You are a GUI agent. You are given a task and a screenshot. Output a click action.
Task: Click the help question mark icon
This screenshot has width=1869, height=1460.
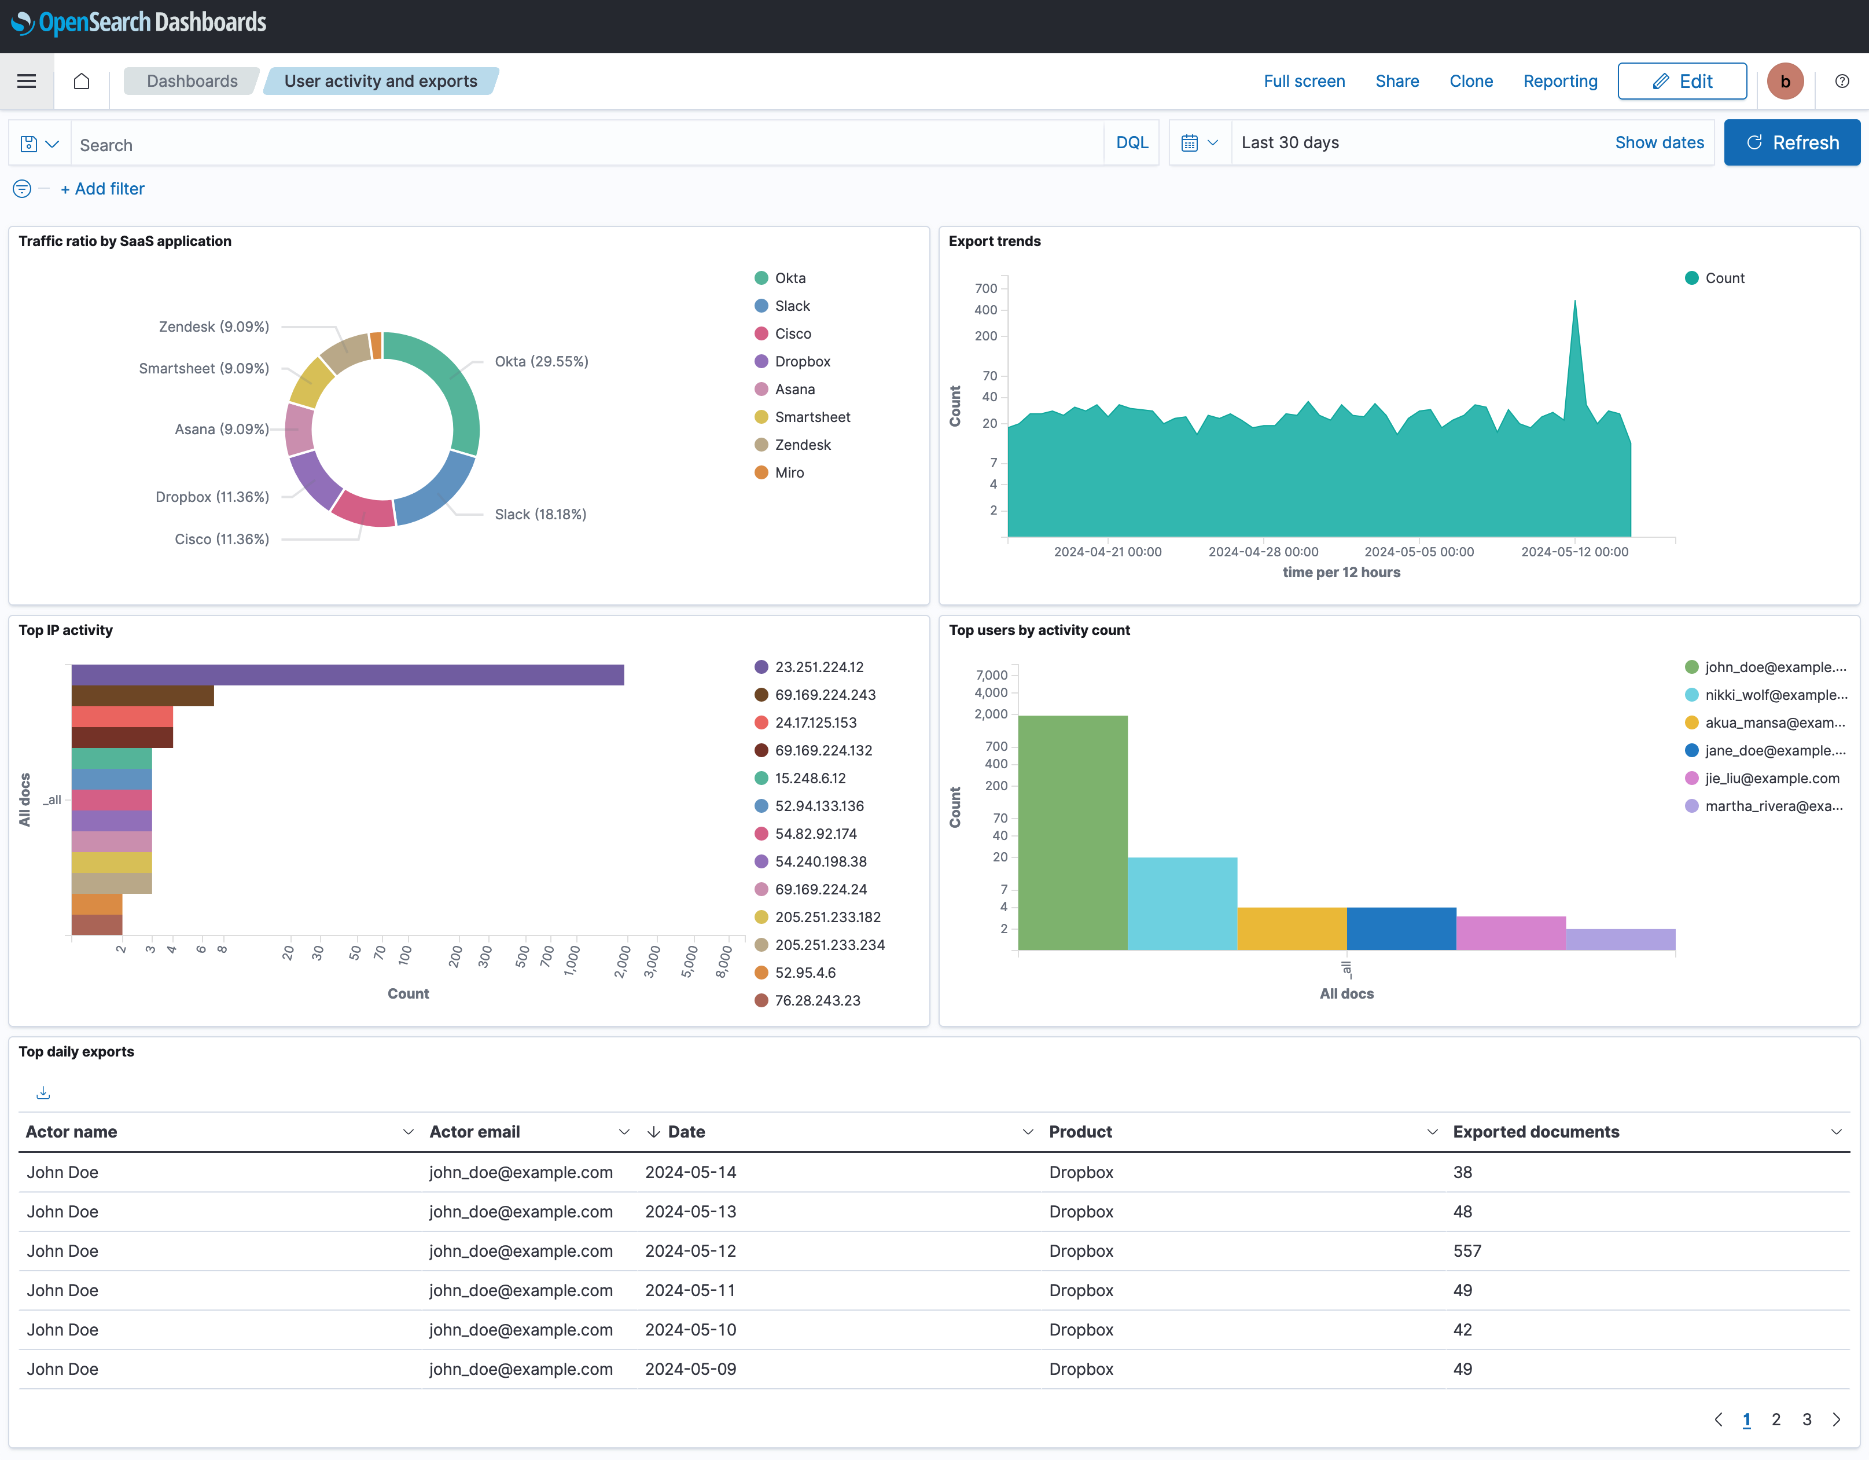point(1842,82)
